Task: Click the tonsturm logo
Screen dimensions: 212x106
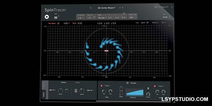Action: click(x=161, y=7)
